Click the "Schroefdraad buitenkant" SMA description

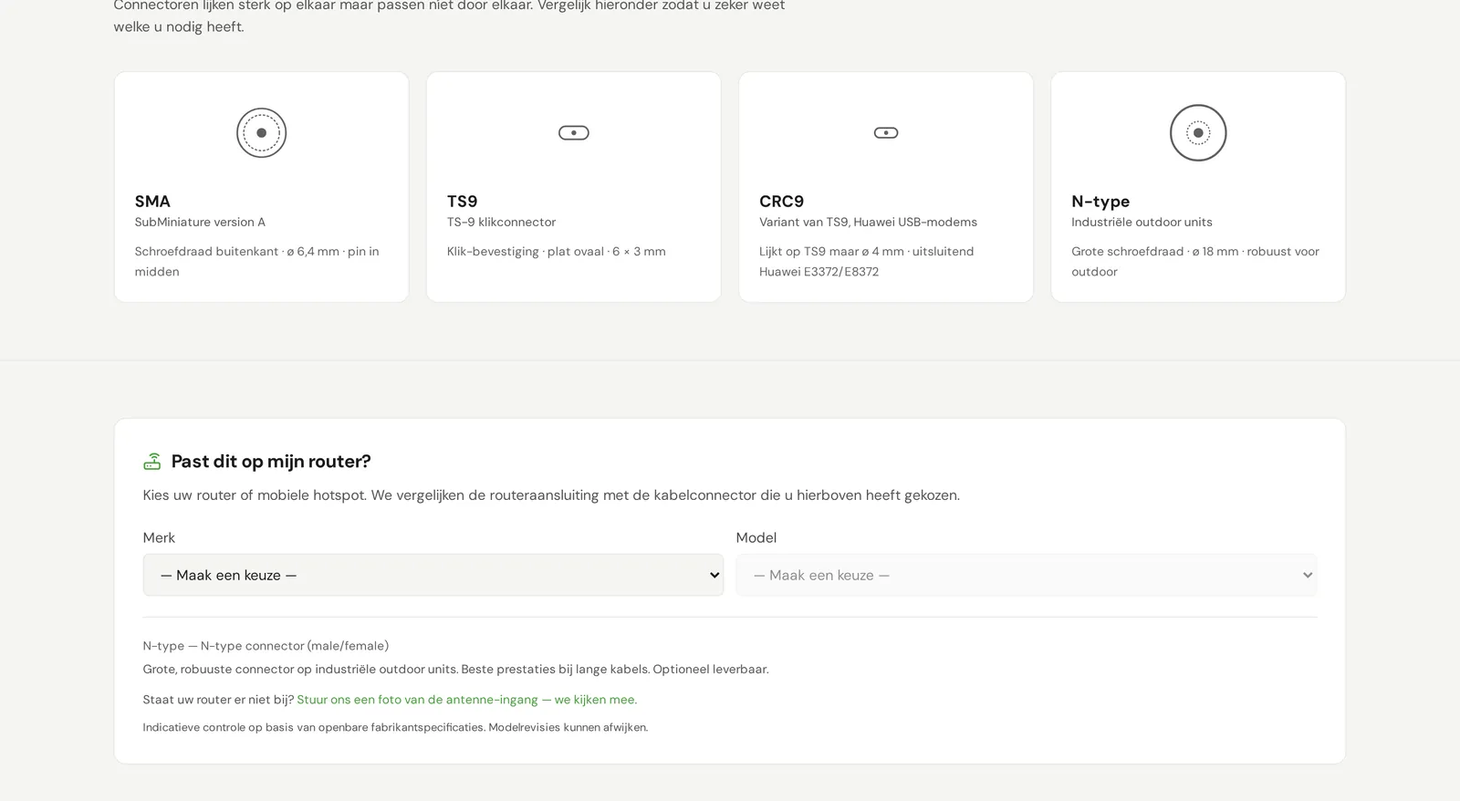click(256, 261)
